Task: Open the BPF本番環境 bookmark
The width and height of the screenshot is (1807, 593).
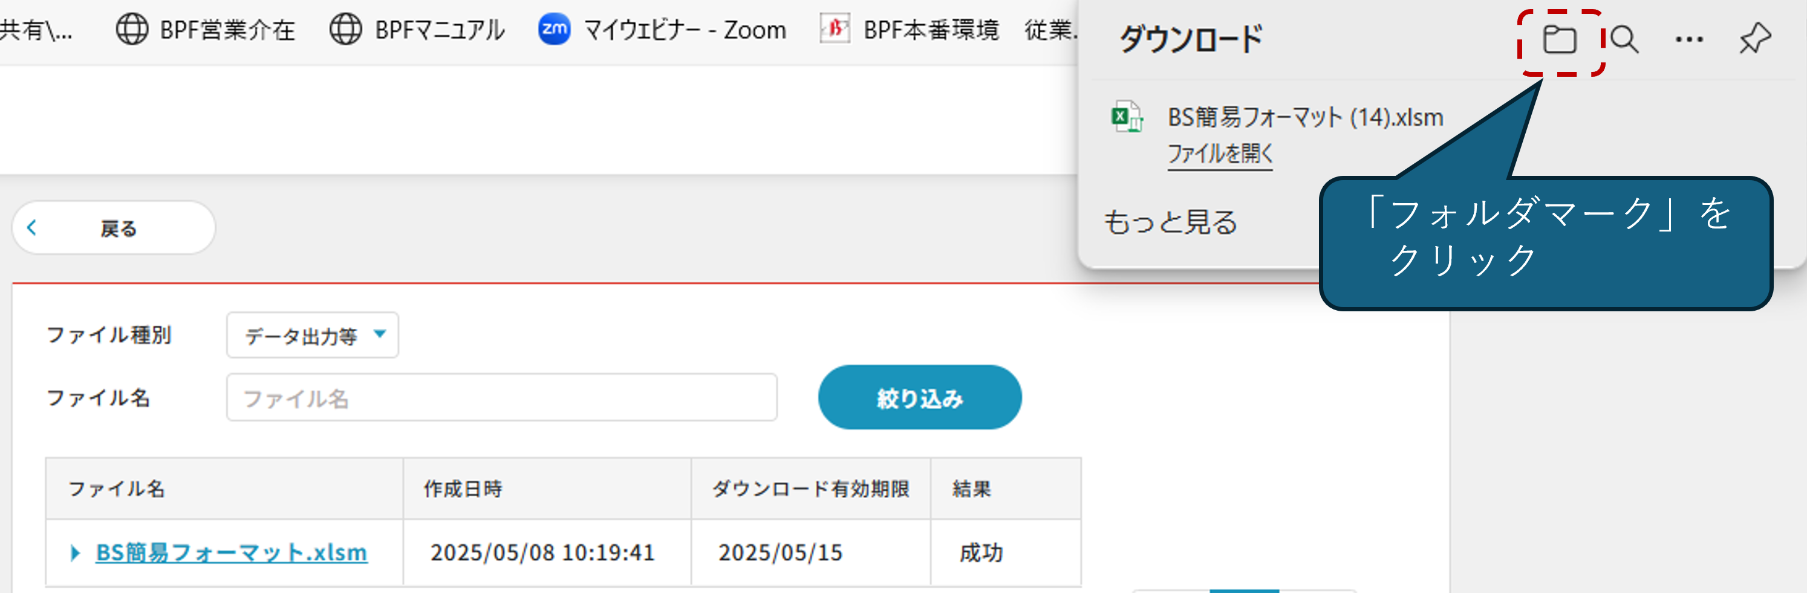Action: click(x=909, y=30)
